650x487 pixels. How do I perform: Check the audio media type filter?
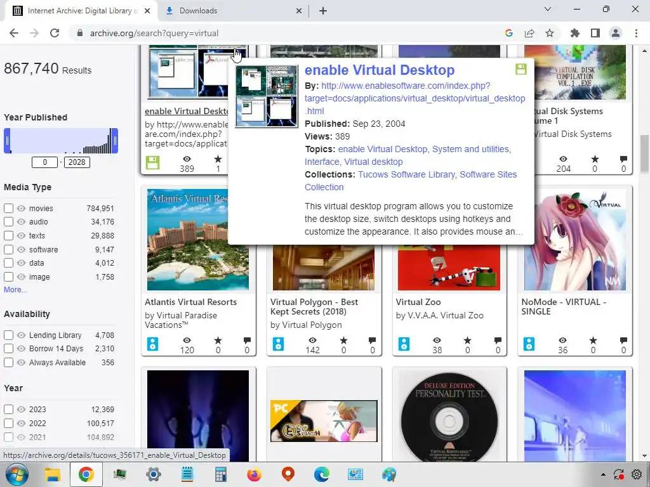tap(8, 221)
